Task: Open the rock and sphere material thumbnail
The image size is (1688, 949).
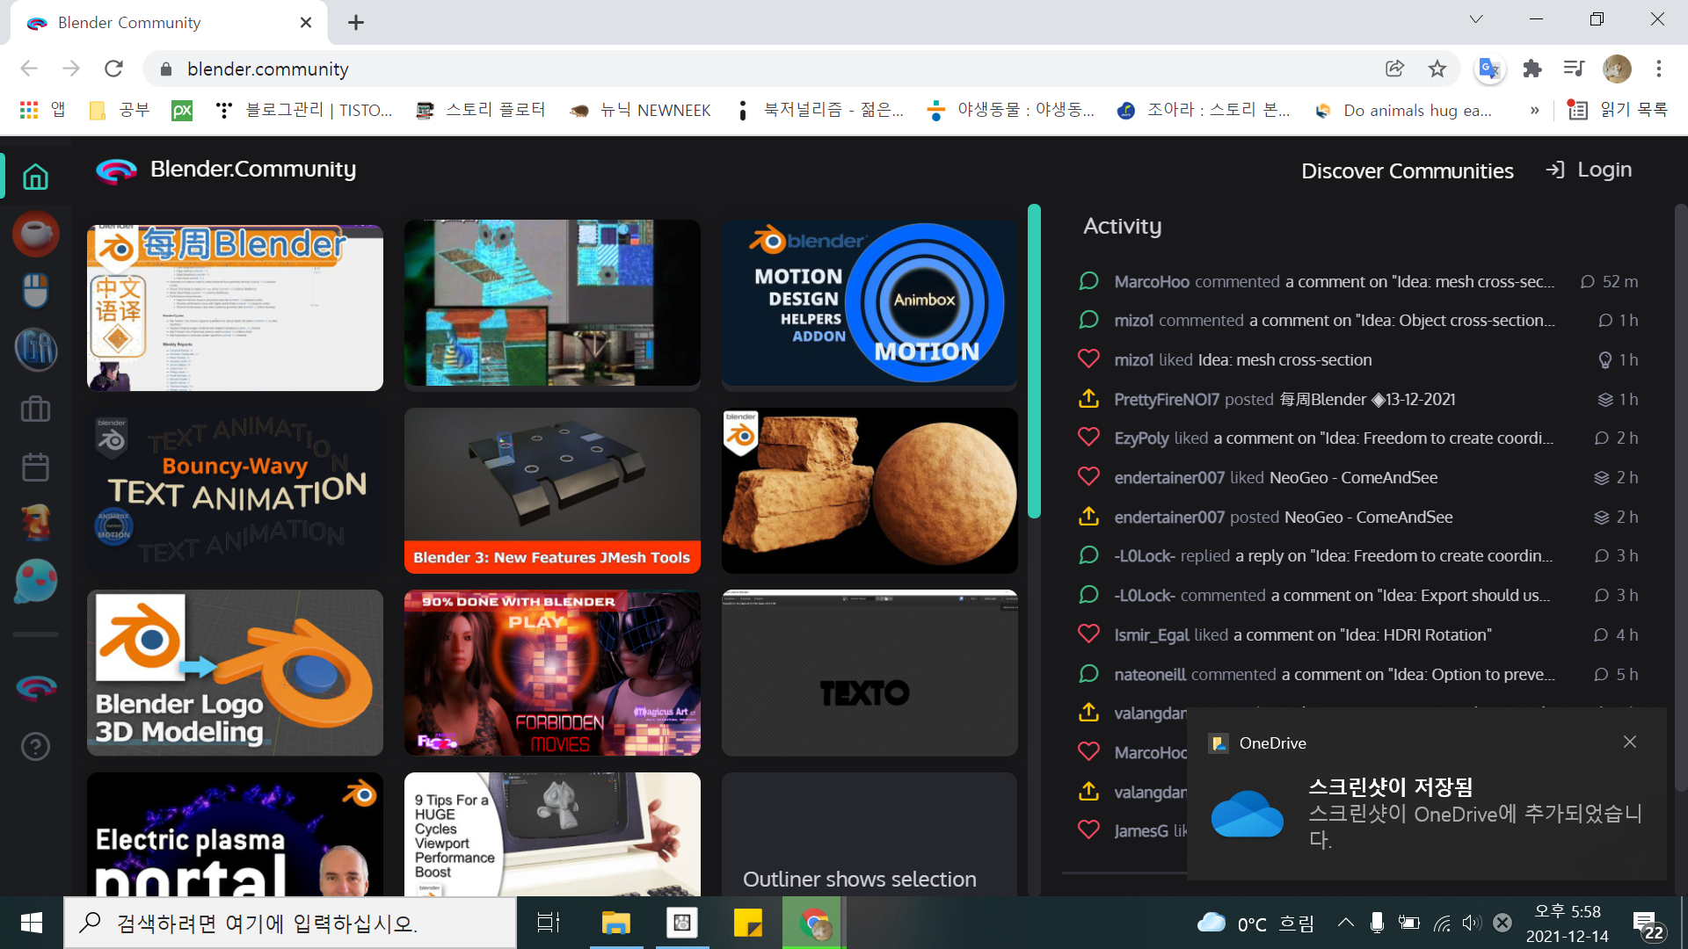Action: pyautogui.click(x=869, y=490)
